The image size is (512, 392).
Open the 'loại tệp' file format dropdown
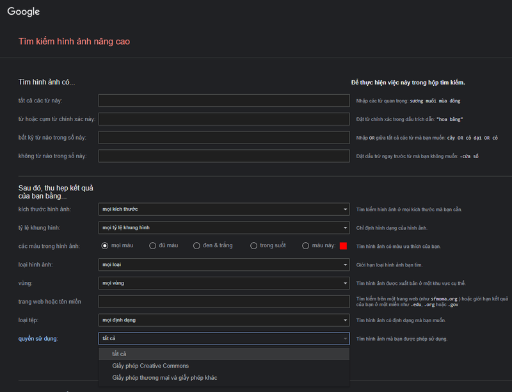click(x=224, y=320)
